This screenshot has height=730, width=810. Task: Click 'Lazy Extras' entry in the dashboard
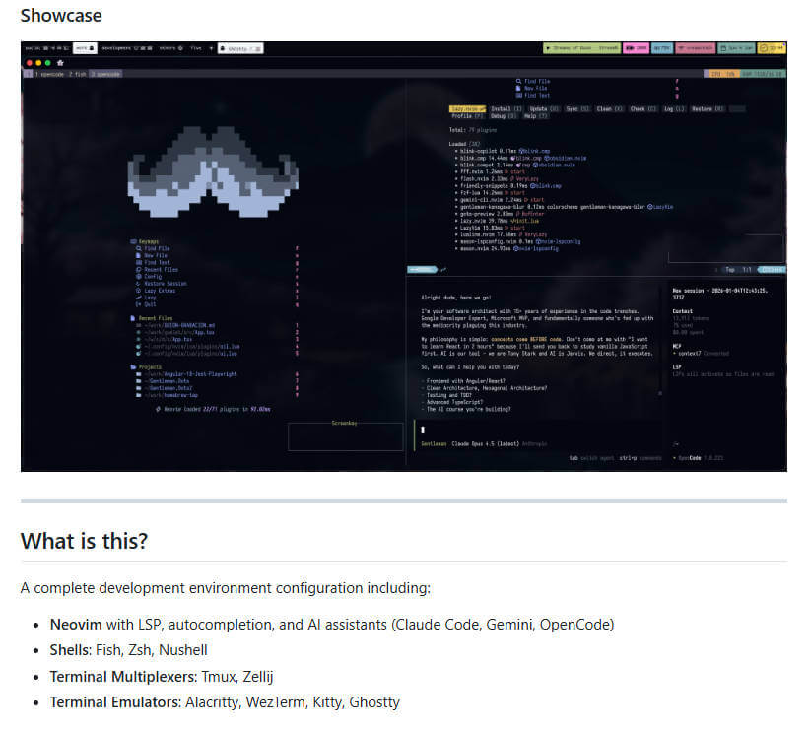pyautogui.click(x=160, y=291)
